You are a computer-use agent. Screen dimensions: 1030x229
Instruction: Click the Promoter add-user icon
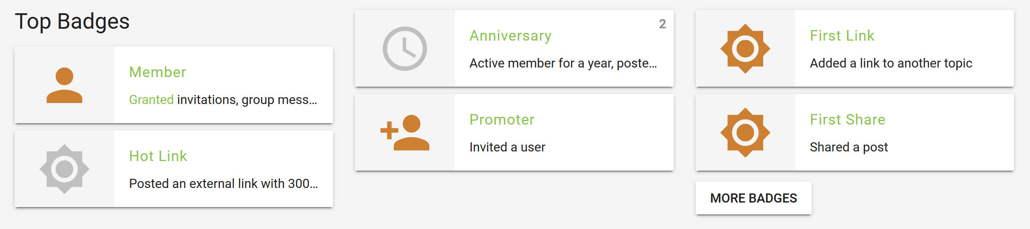pos(405,133)
